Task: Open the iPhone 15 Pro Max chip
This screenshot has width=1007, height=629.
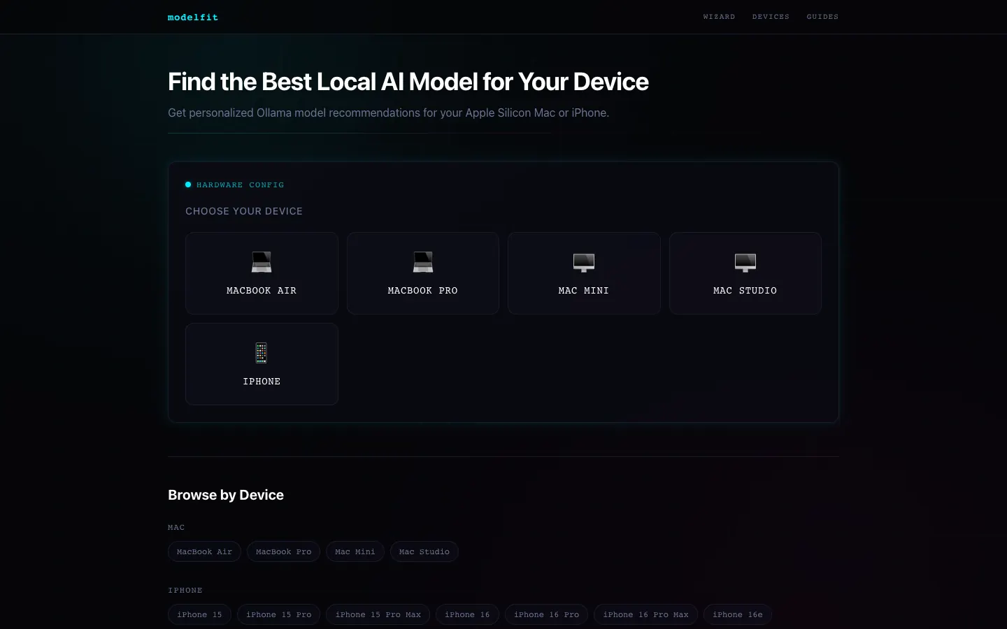Action: (378, 614)
